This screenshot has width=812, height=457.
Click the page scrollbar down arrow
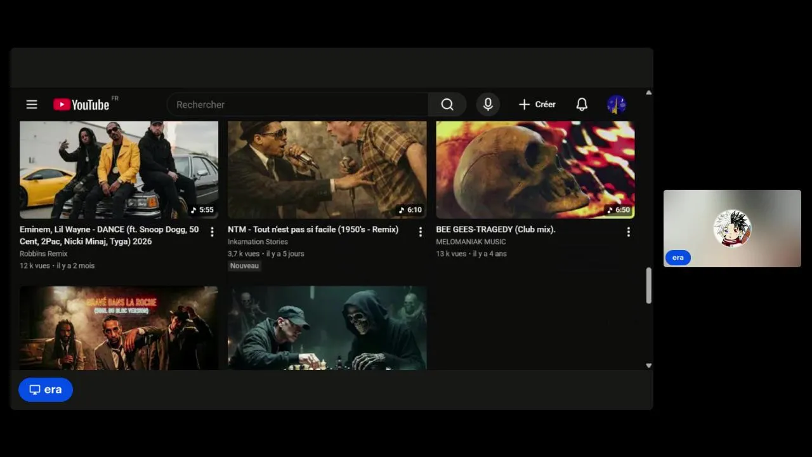tap(648, 366)
